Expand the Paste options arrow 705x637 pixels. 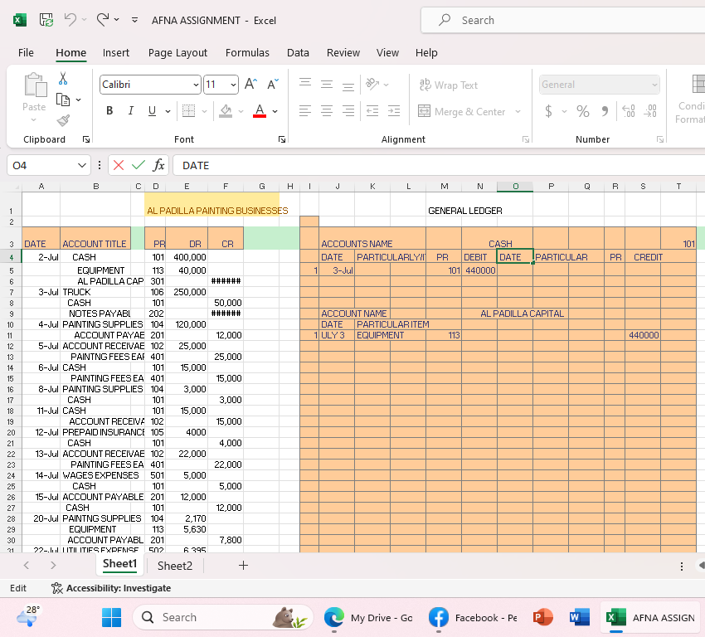click(34, 120)
